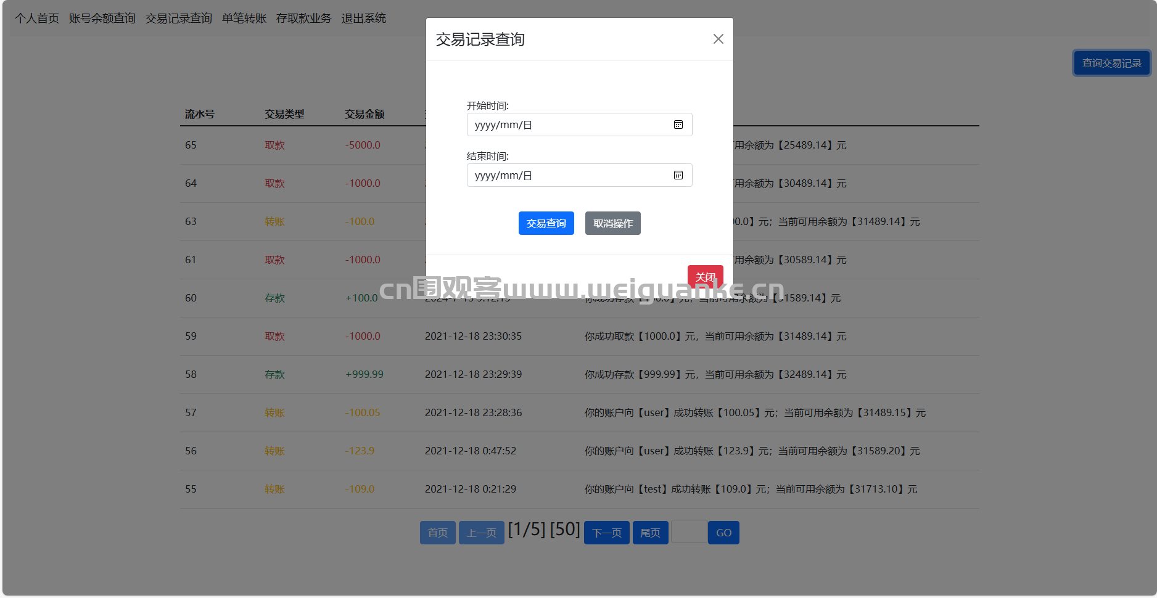Open 交易记录查询 in the top navigation

point(178,18)
